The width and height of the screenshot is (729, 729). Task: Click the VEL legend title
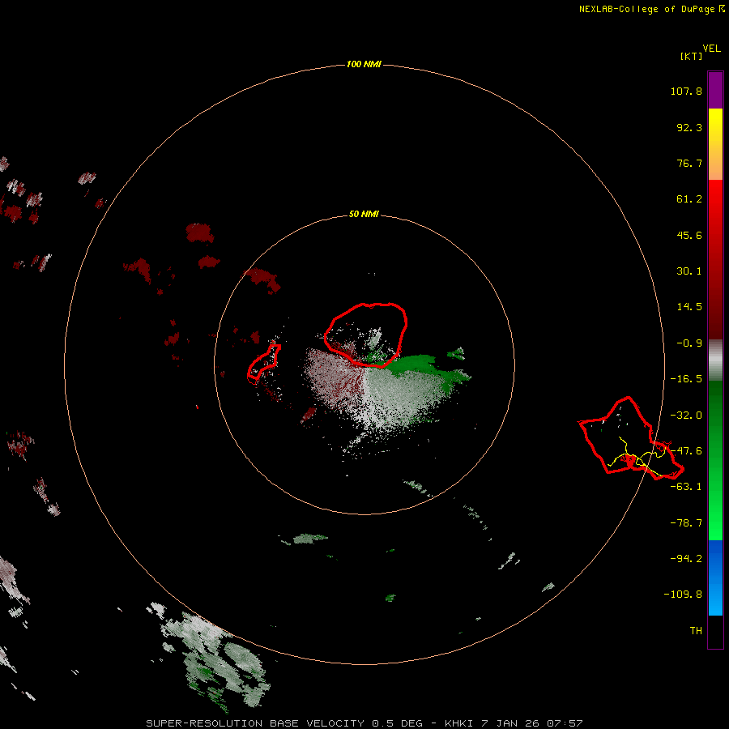coord(711,49)
